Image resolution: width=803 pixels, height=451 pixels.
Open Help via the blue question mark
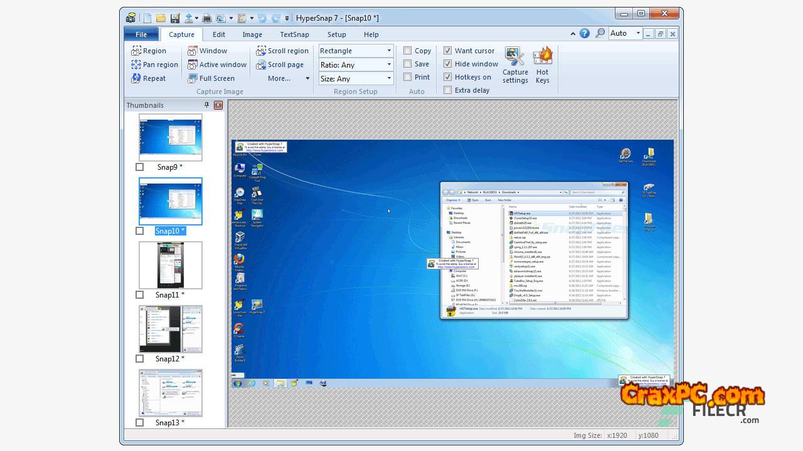pos(585,34)
